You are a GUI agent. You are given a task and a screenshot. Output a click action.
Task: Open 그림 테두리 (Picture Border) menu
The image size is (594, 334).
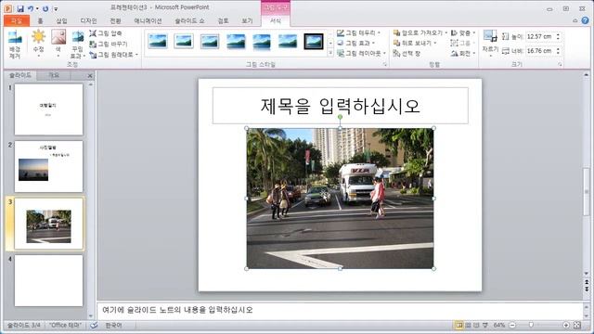[x=358, y=33]
